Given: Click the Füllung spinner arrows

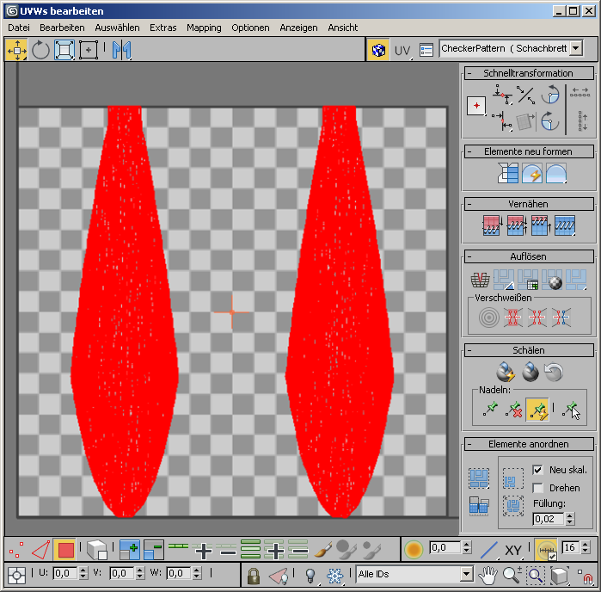Looking at the screenshot, I should point(570,519).
